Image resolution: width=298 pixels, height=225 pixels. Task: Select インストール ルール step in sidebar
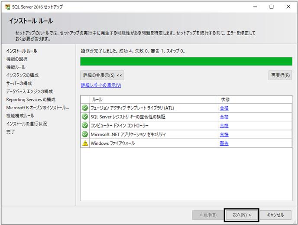22,51
